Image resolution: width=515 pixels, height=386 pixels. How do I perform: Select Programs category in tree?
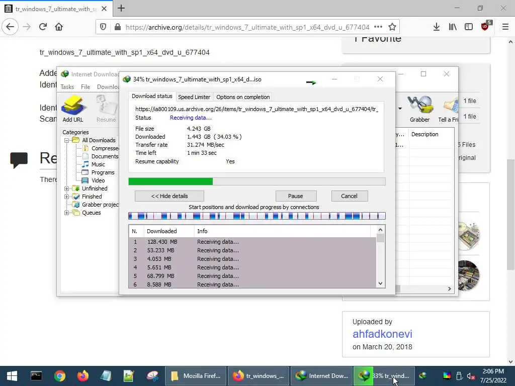(98, 173)
